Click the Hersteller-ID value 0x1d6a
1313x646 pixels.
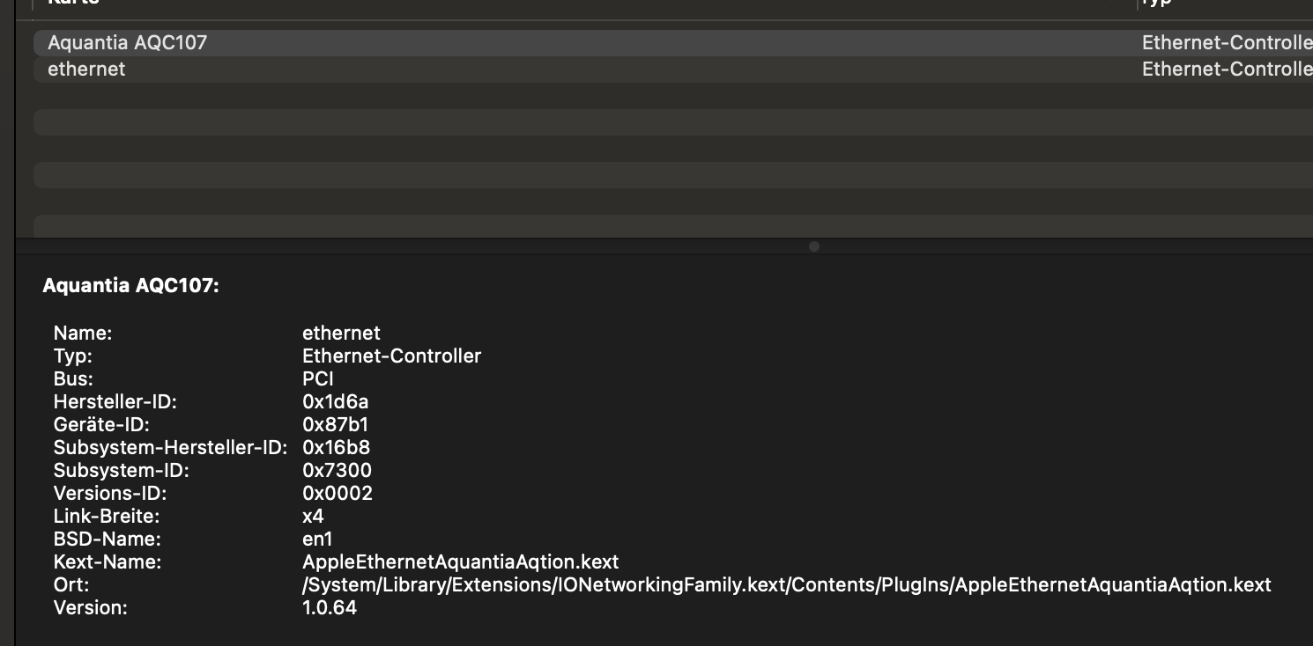(x=335, y=401)
